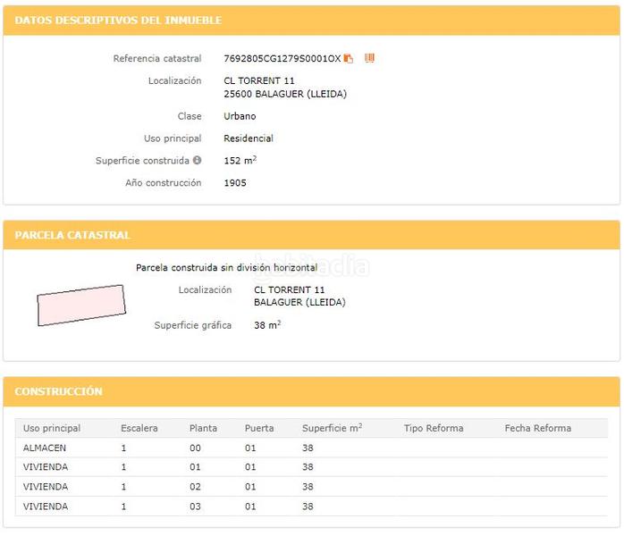Image resolution: width=624 pixels, height=536 pixels.
Task: Click the Puerta column header
Action: pyautogui.click(x=259, y=428)
